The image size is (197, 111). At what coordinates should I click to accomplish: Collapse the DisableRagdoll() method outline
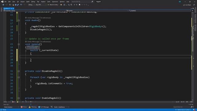click(19, 71)
